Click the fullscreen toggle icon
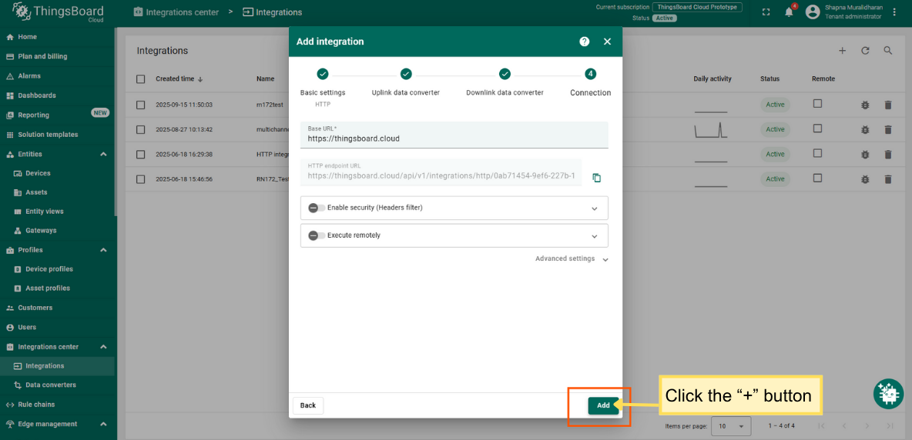The width and height of the screenshot is (912, 440). click(766, 12)
